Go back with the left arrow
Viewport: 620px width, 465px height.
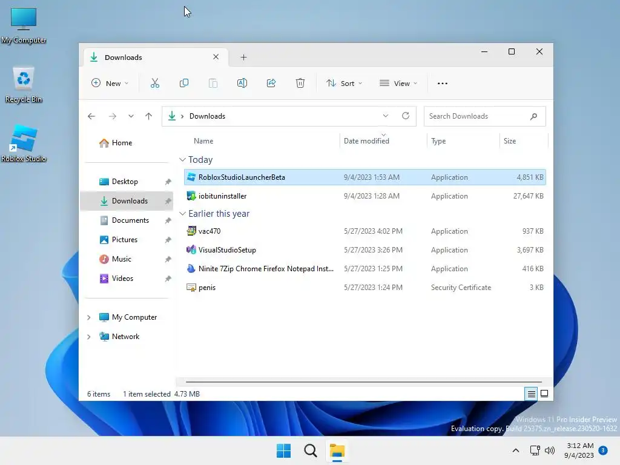coord(91,116)
